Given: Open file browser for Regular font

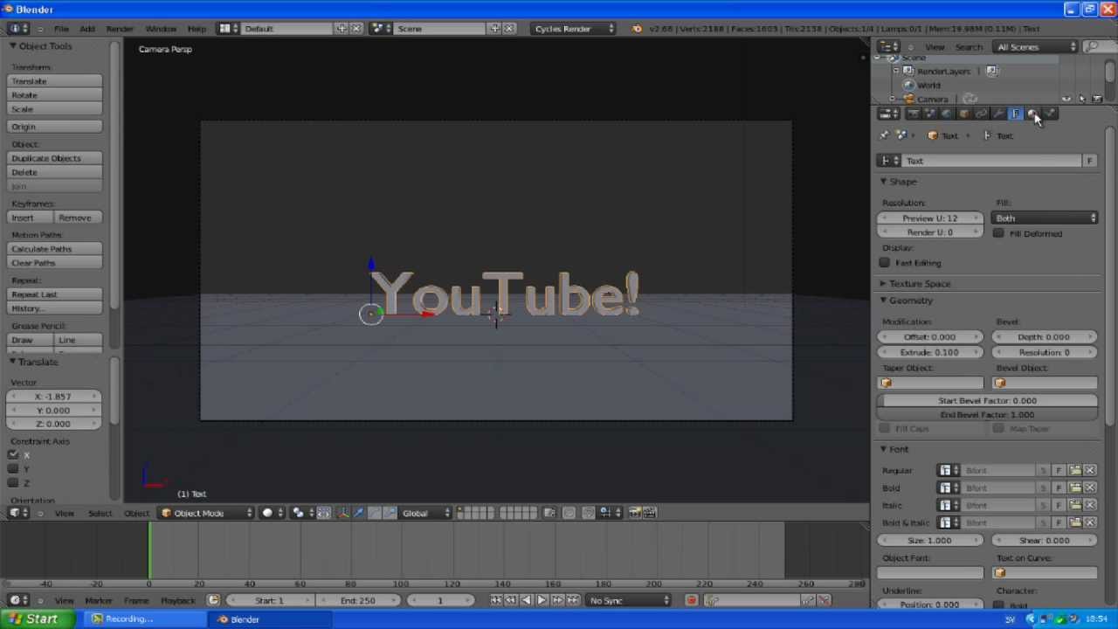Looking at the screenshot, I should click(1075, 471).
